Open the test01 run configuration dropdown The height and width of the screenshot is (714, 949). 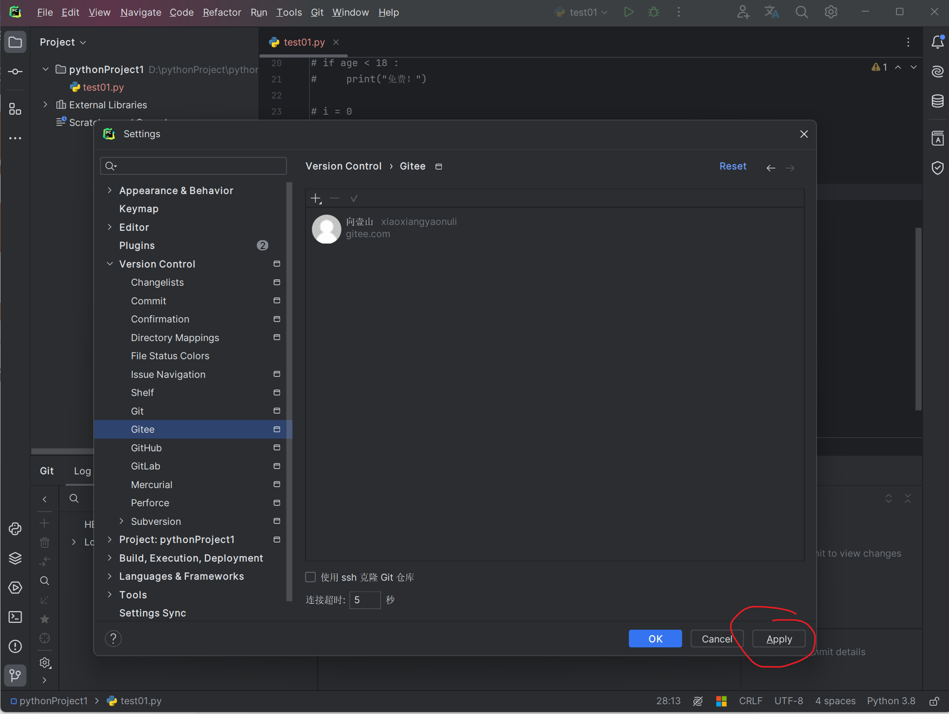point(582,12)
